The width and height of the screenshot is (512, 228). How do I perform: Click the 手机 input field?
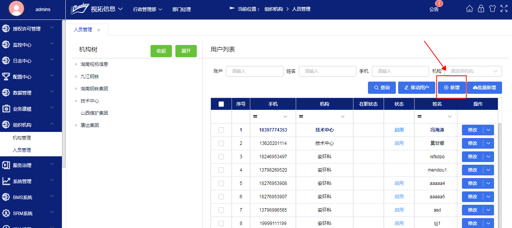[400, 71]
